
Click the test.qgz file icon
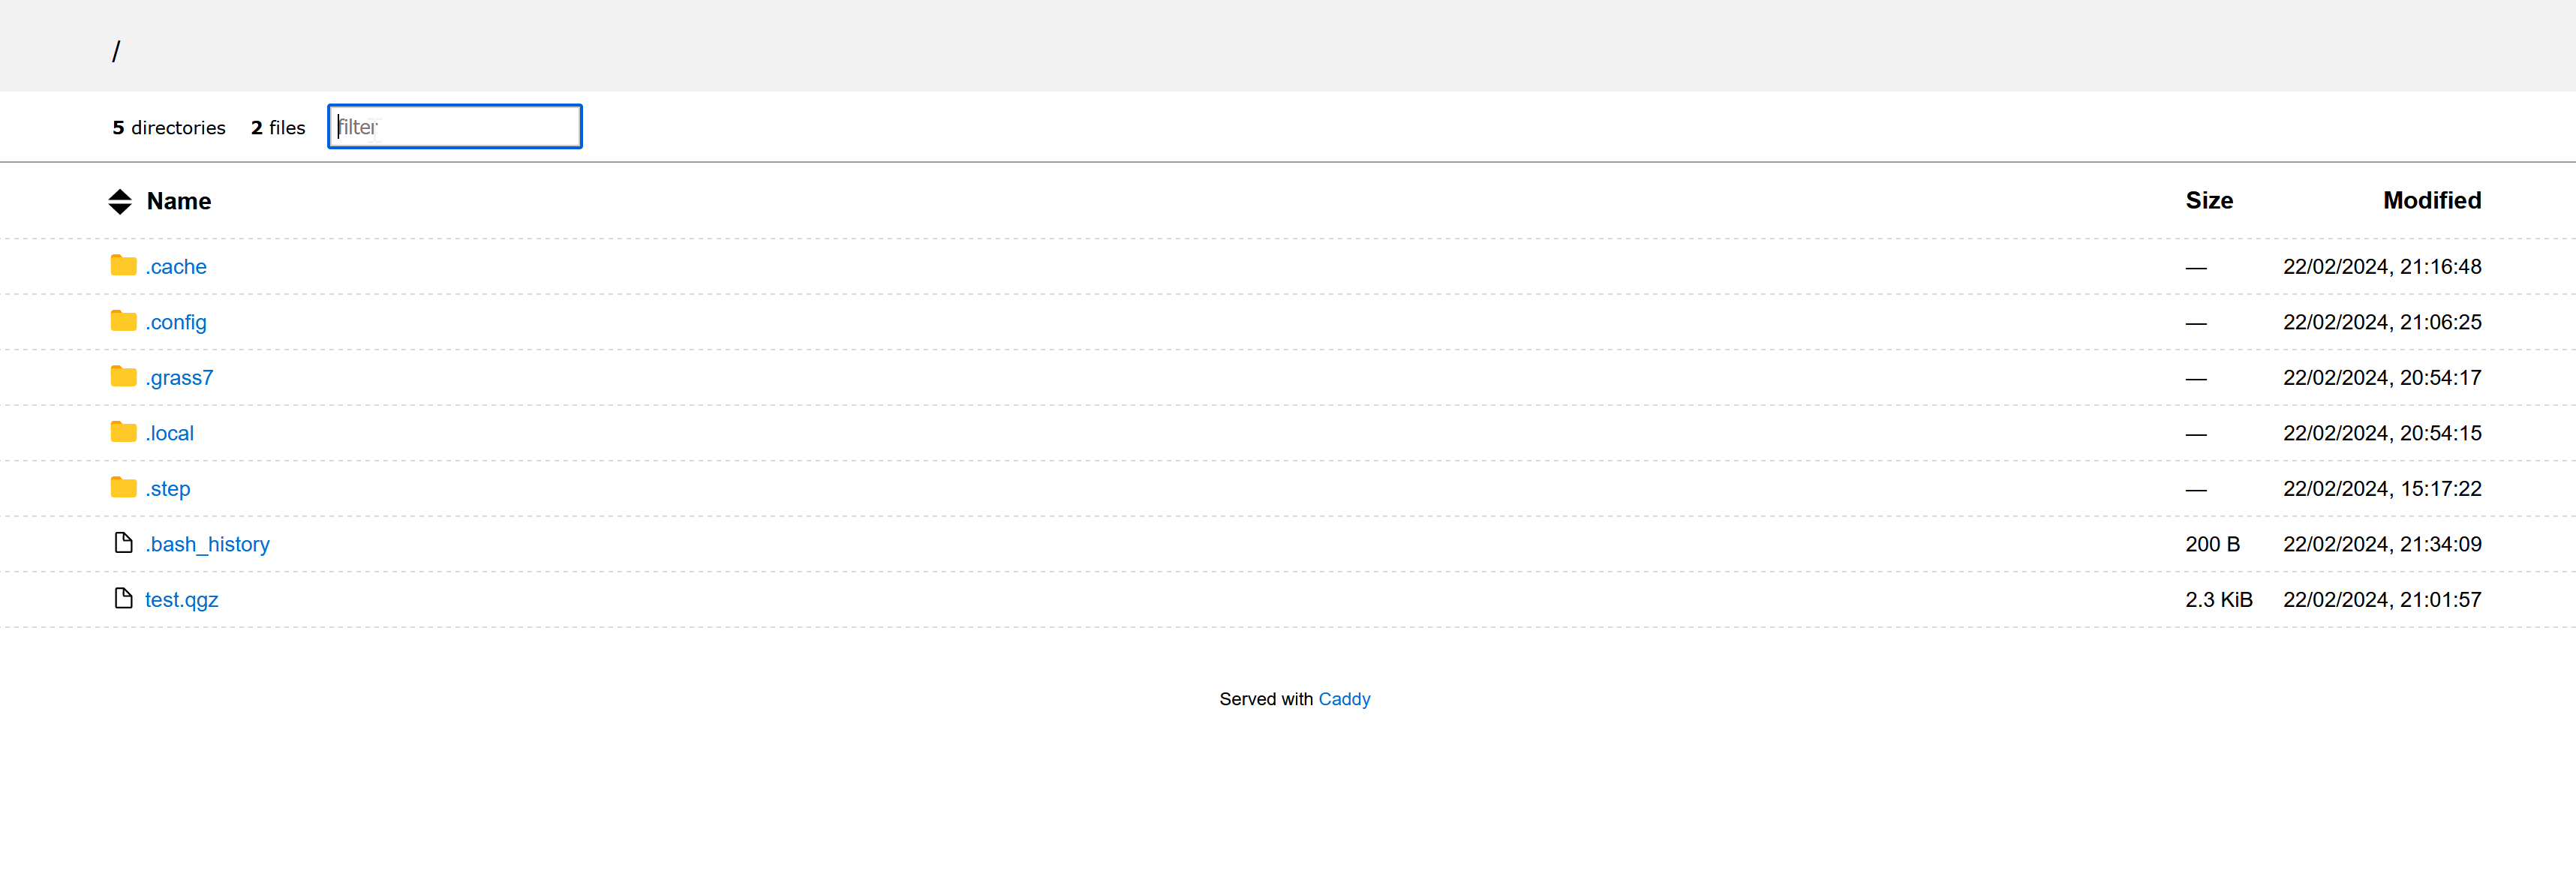pyautogui.click(x=123, y=598)
